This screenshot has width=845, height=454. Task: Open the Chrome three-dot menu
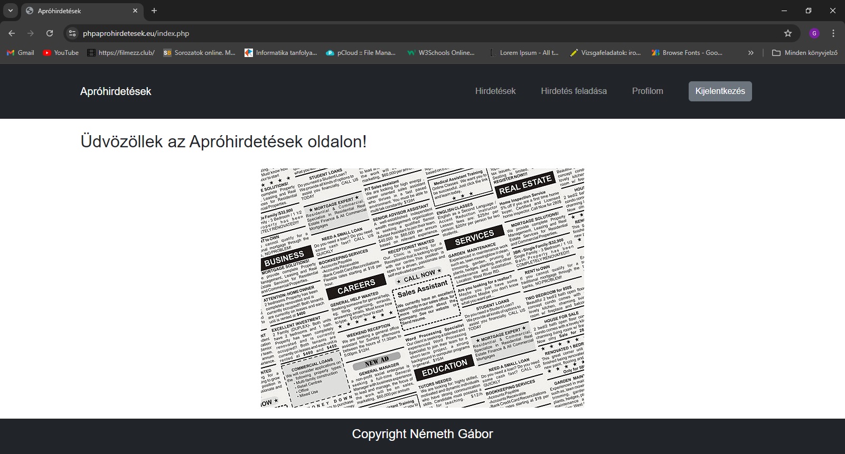833,33
